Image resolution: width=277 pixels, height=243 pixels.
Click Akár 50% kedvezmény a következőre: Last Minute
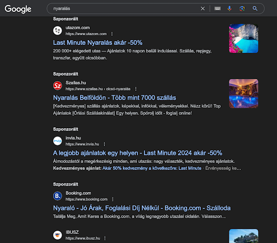(x=152, y=168)
